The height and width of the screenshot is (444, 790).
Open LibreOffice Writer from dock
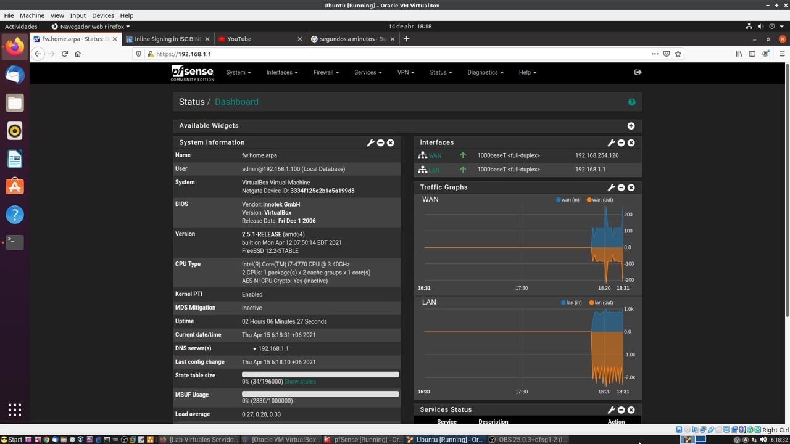tap(15, 159)
